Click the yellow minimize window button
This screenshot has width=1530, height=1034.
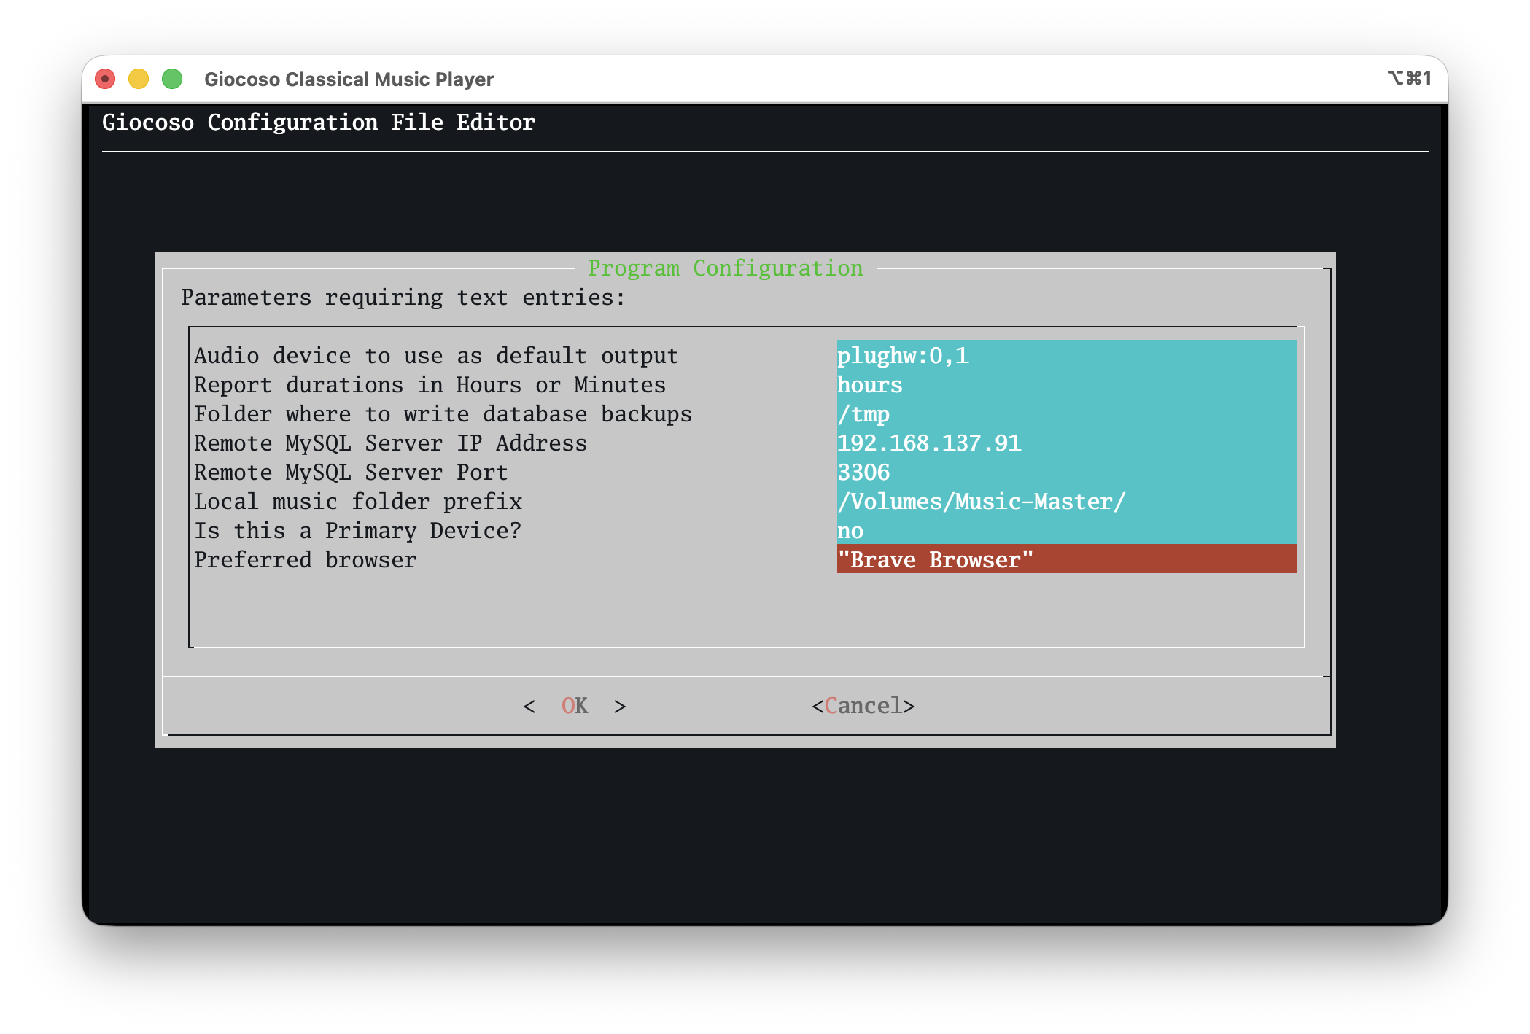click(139, 79)
